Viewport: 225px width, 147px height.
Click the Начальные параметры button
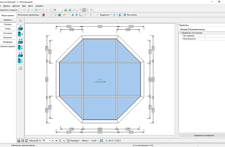[29, 15]
